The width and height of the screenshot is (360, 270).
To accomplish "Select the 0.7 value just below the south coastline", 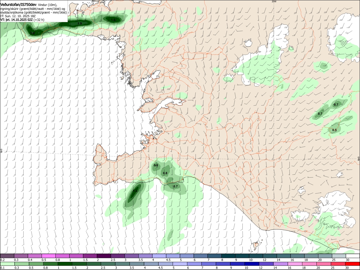I will coord(175,186).
